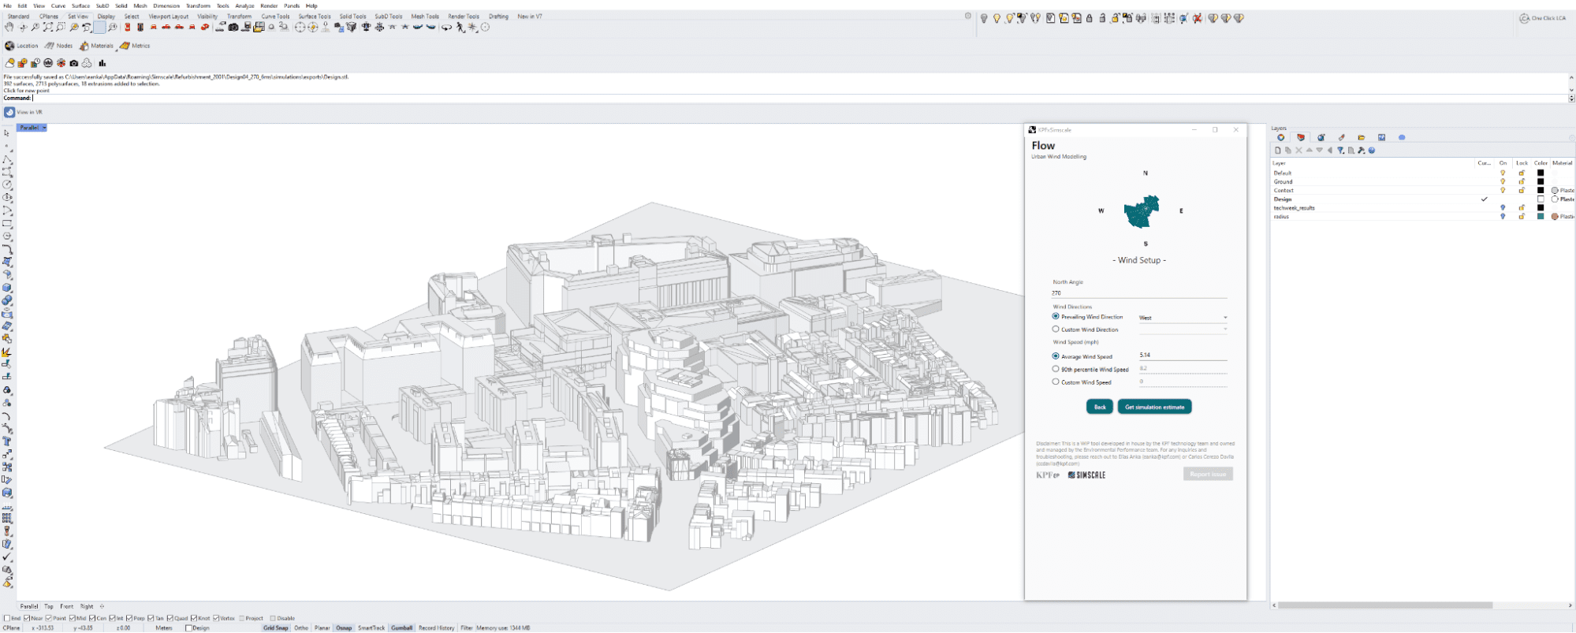Select the Pan view hand tool

pos(9,28)
